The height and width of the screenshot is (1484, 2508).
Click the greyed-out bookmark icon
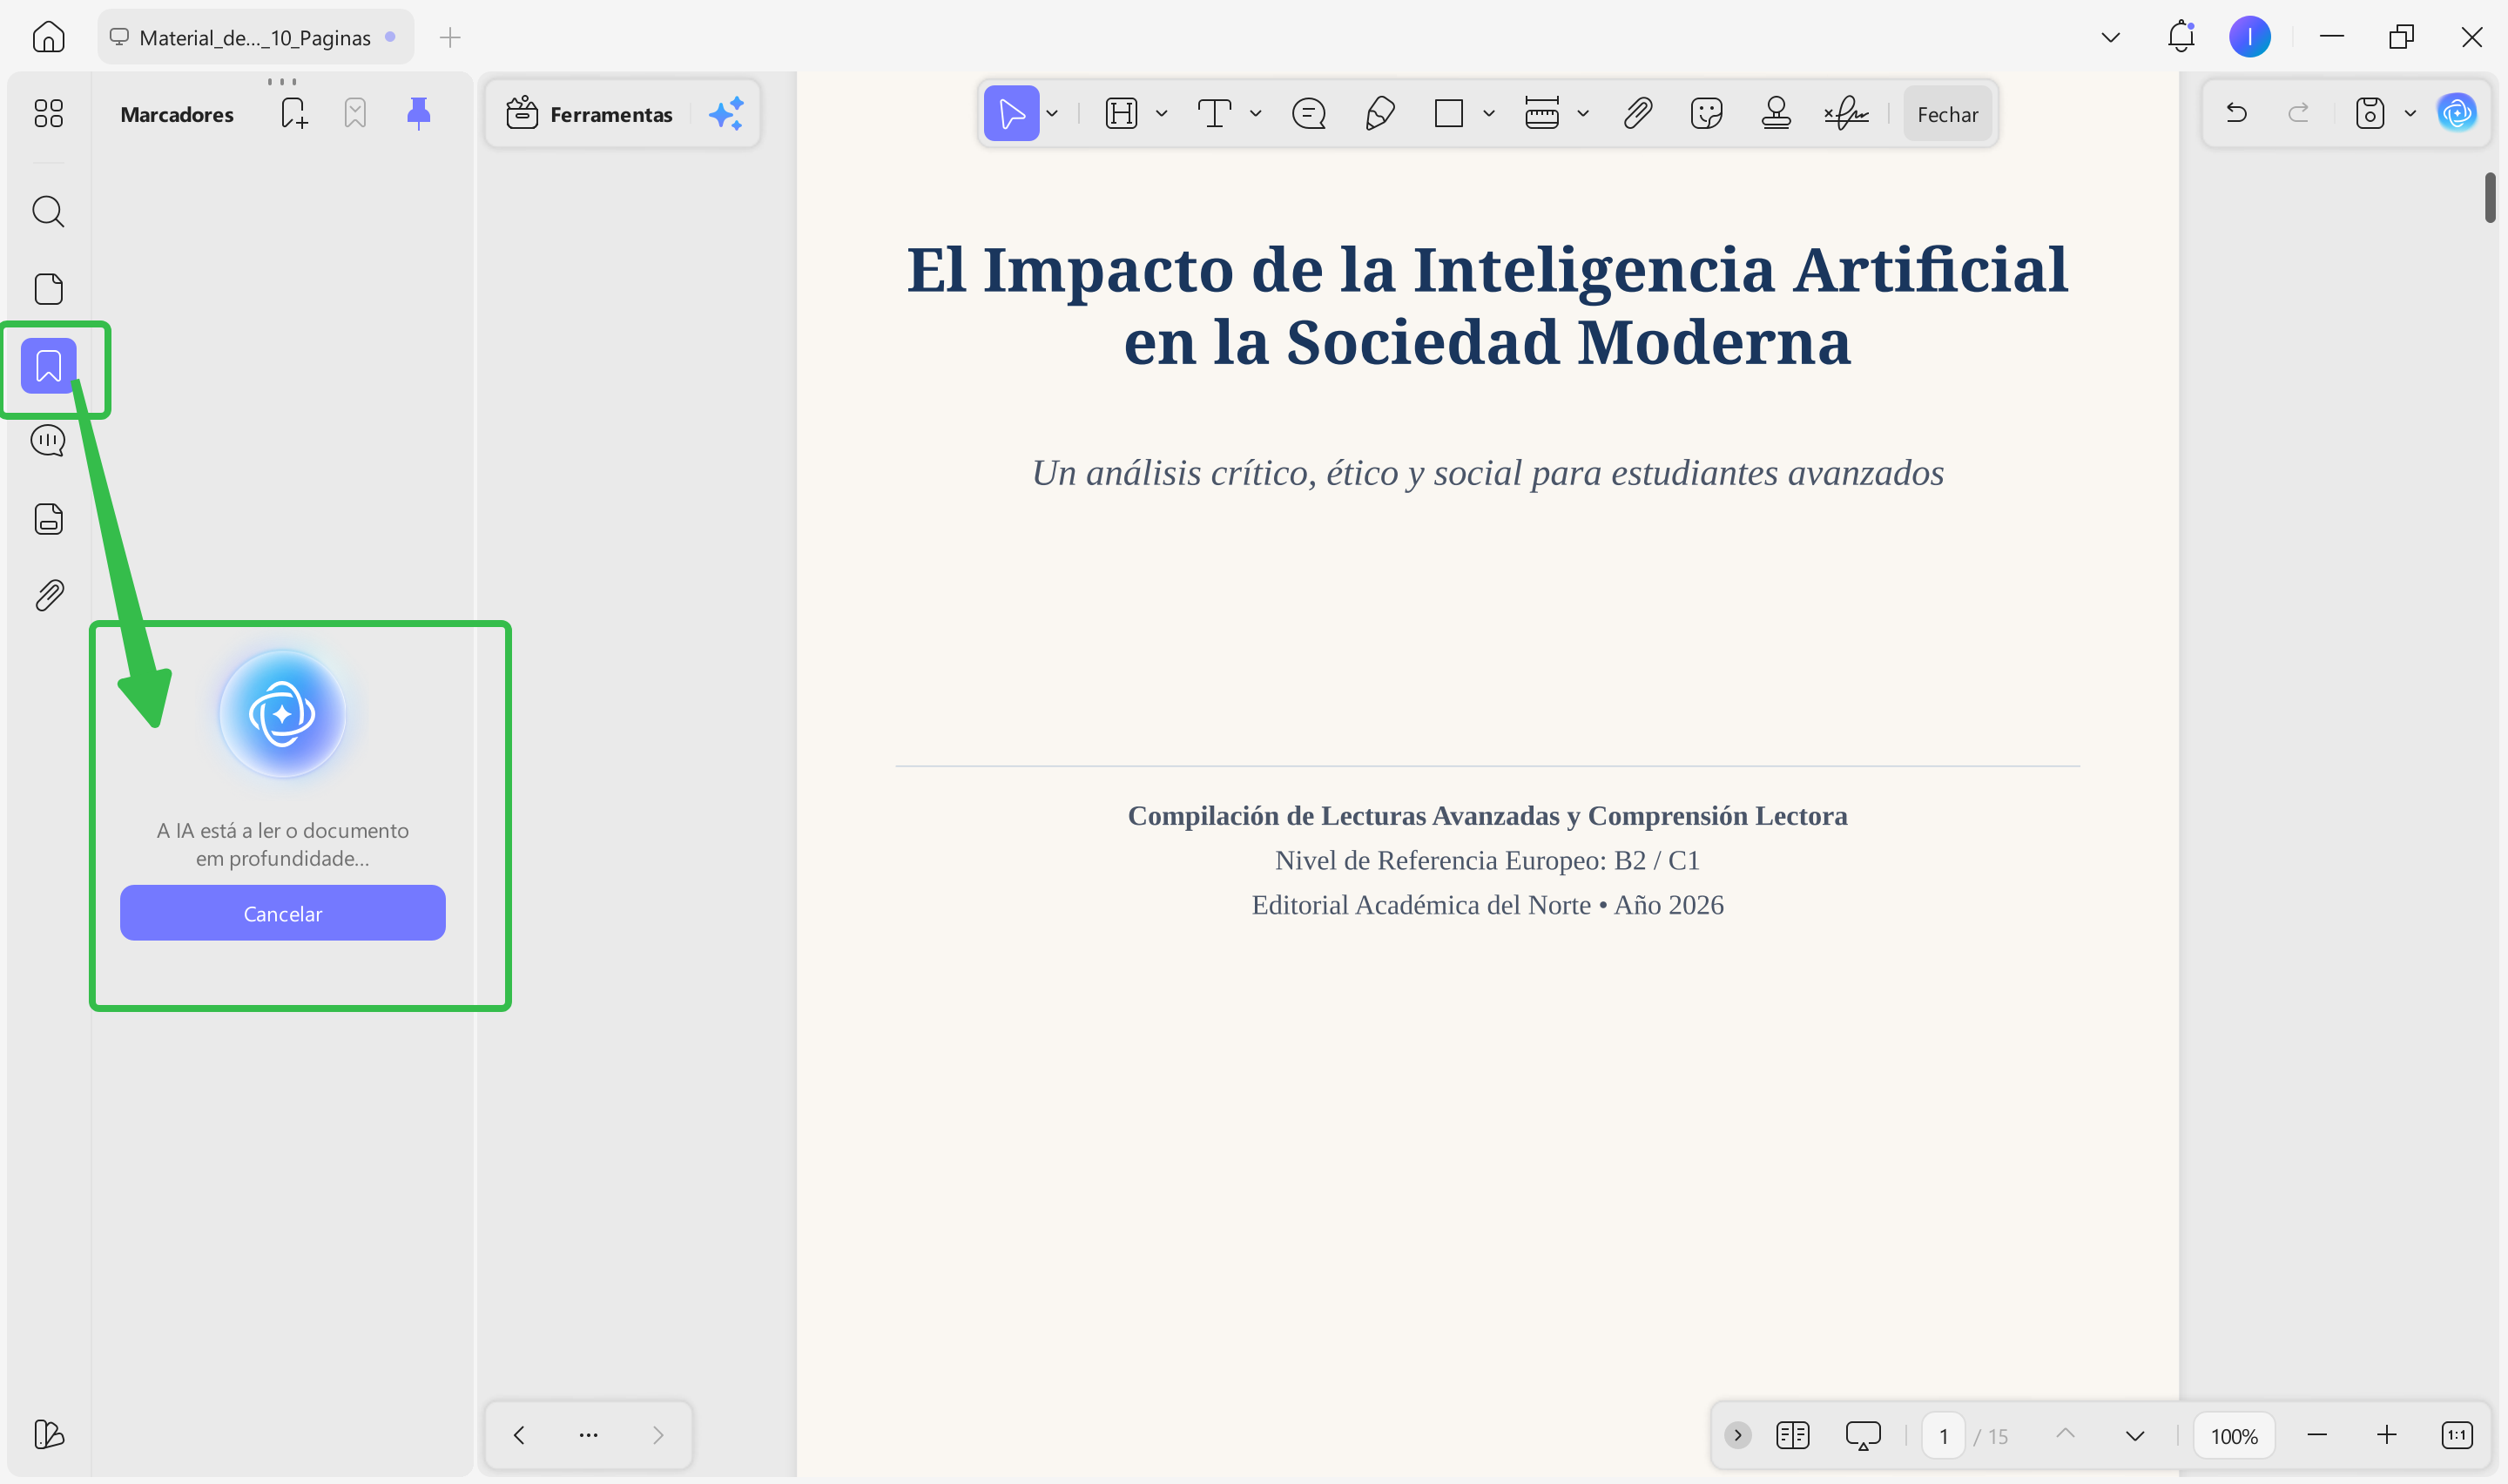coord(354,113)
